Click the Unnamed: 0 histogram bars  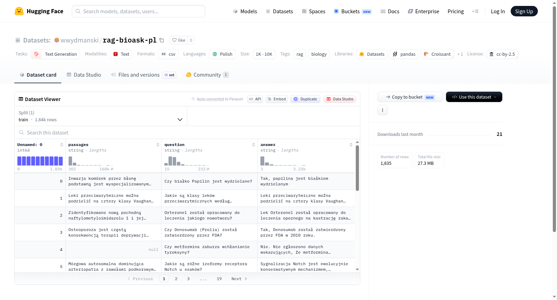click(40, 161)
